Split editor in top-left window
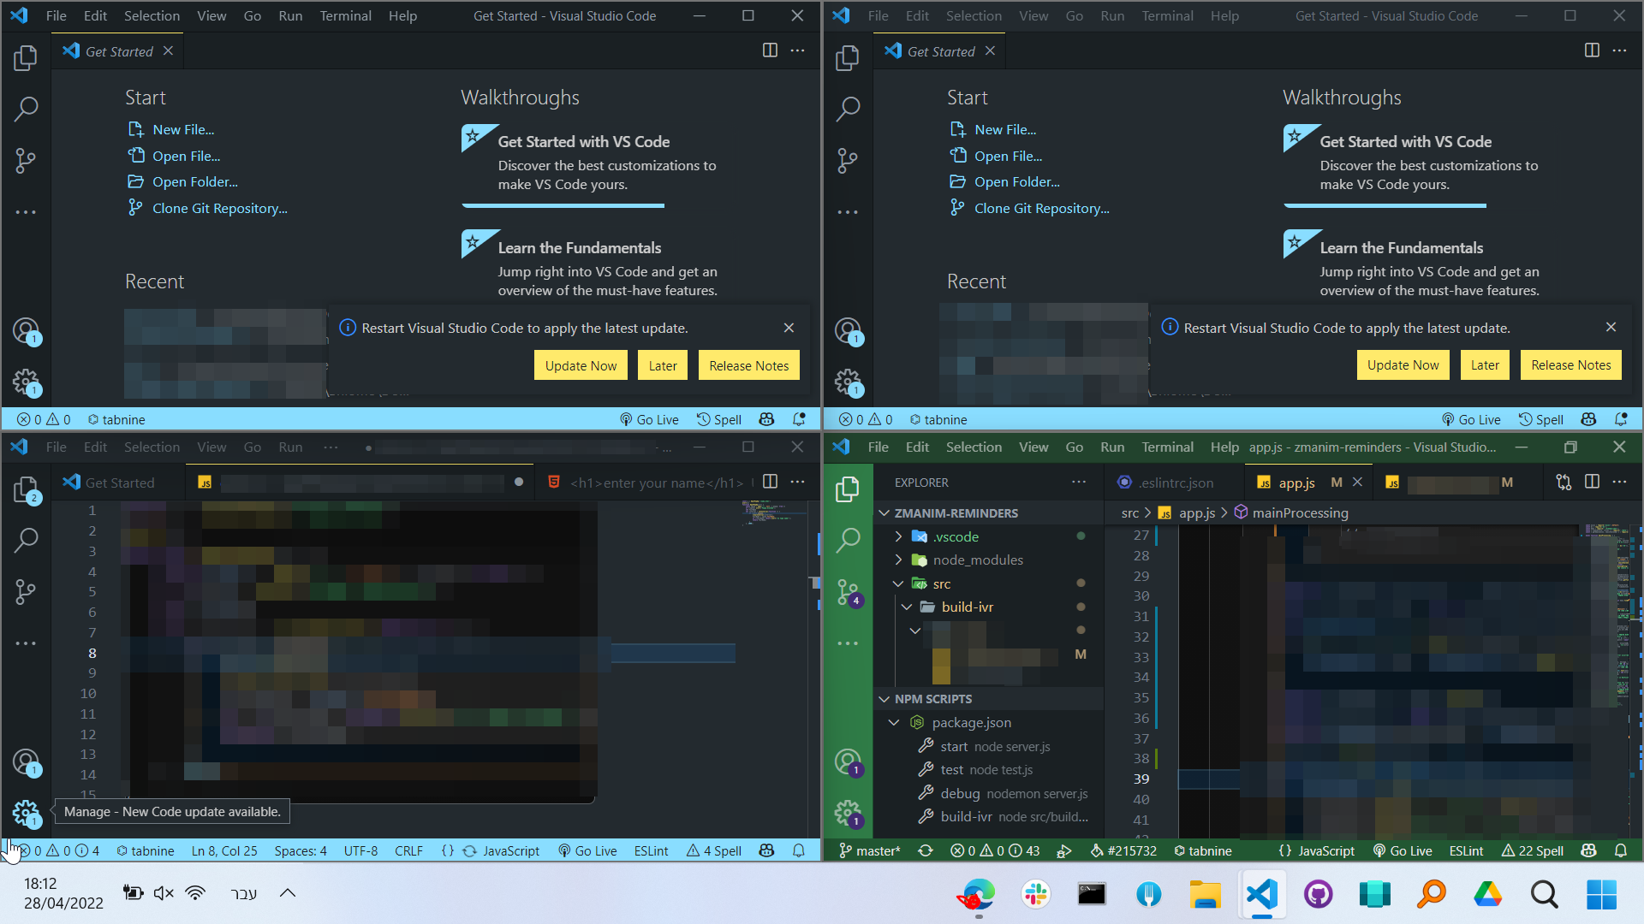Viewport: 1644px width, 924px height. click(x=770, y=50)
